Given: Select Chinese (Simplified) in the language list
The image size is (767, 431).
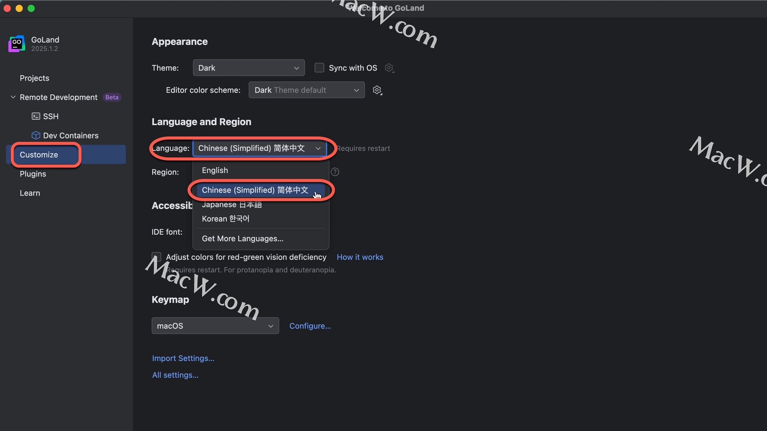Looking at the screenshot, I should tap(260, 190).
